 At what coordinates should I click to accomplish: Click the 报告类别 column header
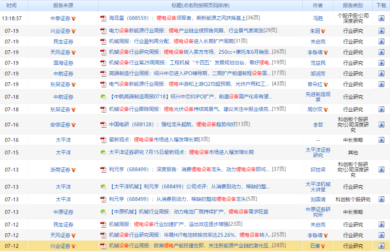click(x=353, y=5)
